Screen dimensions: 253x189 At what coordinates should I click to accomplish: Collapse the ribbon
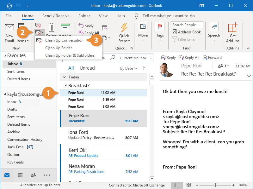click(x=248, y=48)
